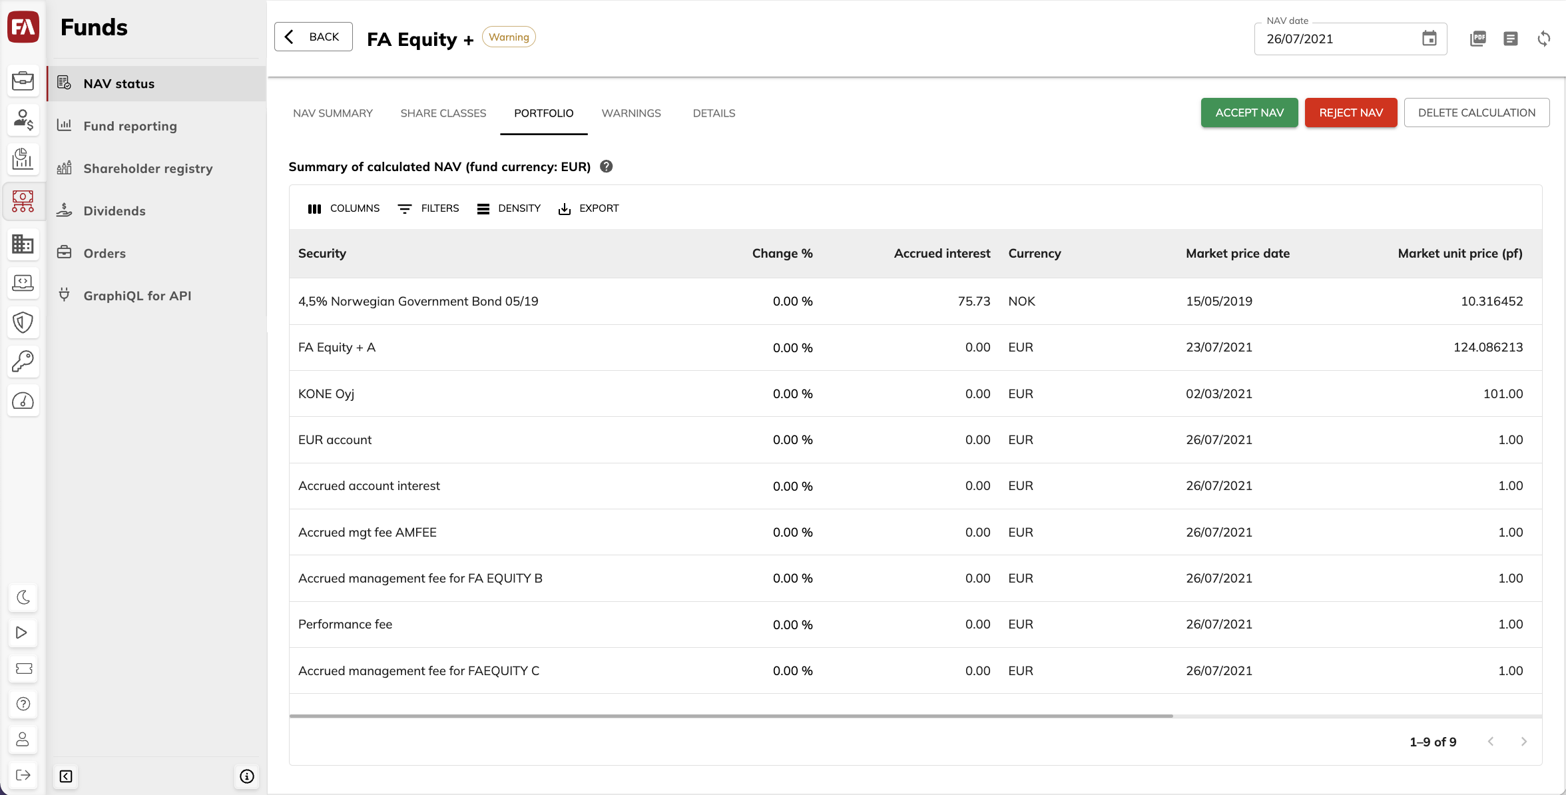Click the EXPORT data button
This screenshot has width=1566, height=795.
tap(590, 208)
